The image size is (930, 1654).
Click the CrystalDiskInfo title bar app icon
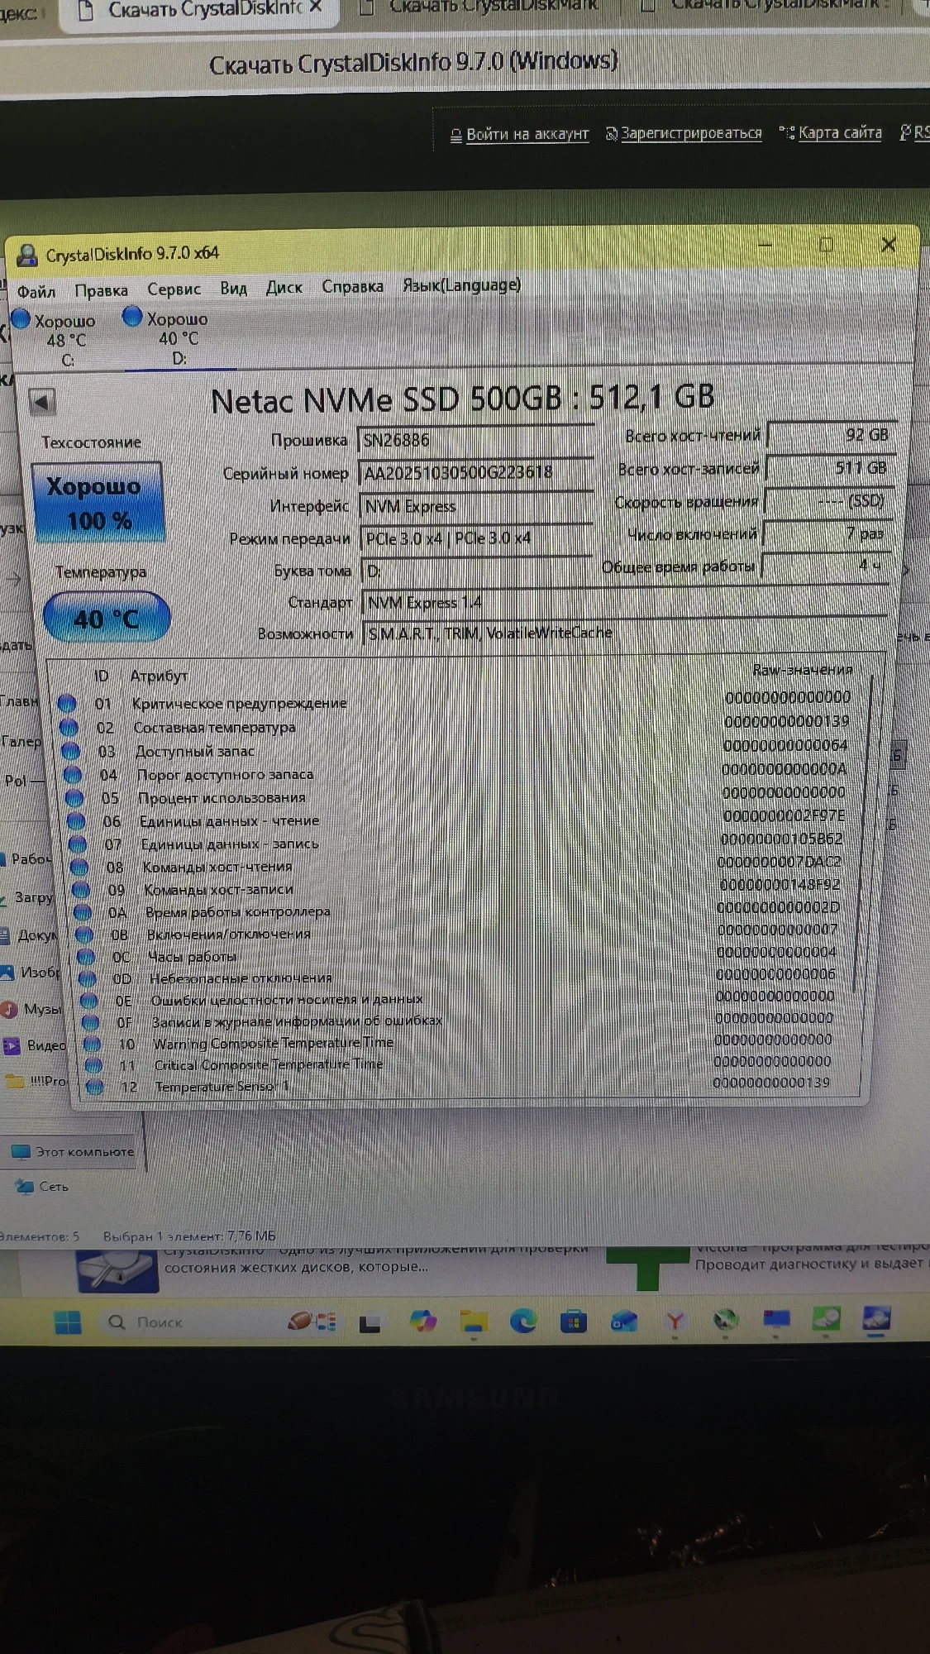(27, 255)
